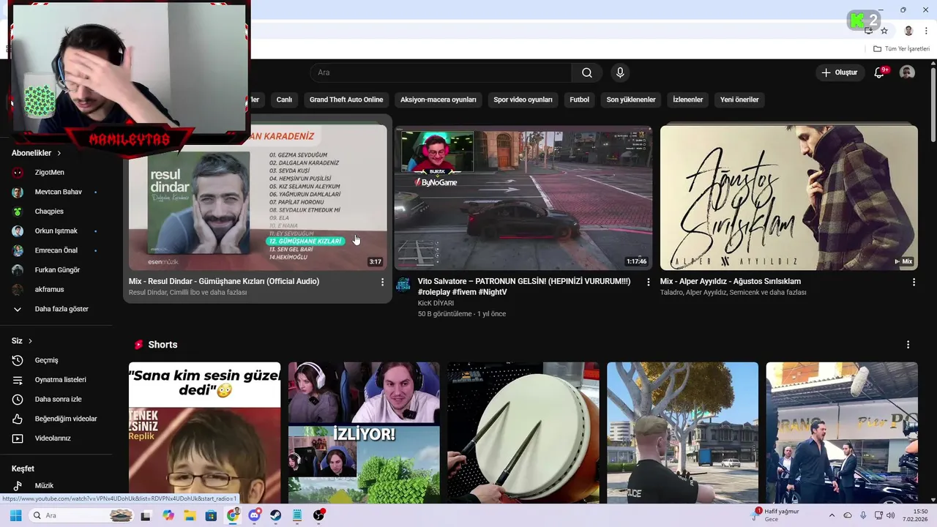Select Spor video oyunları filter chip

pyautogui.click(x=523, y=100)
